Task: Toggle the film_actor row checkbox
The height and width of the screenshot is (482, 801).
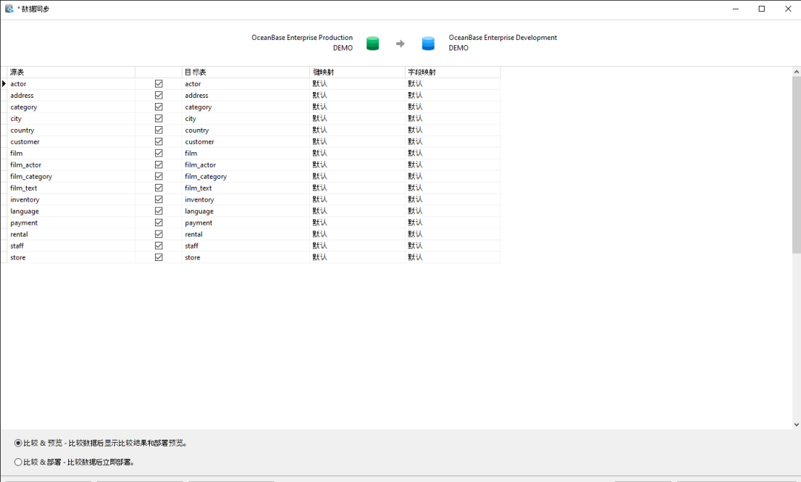Action: (x=159, y=165)
